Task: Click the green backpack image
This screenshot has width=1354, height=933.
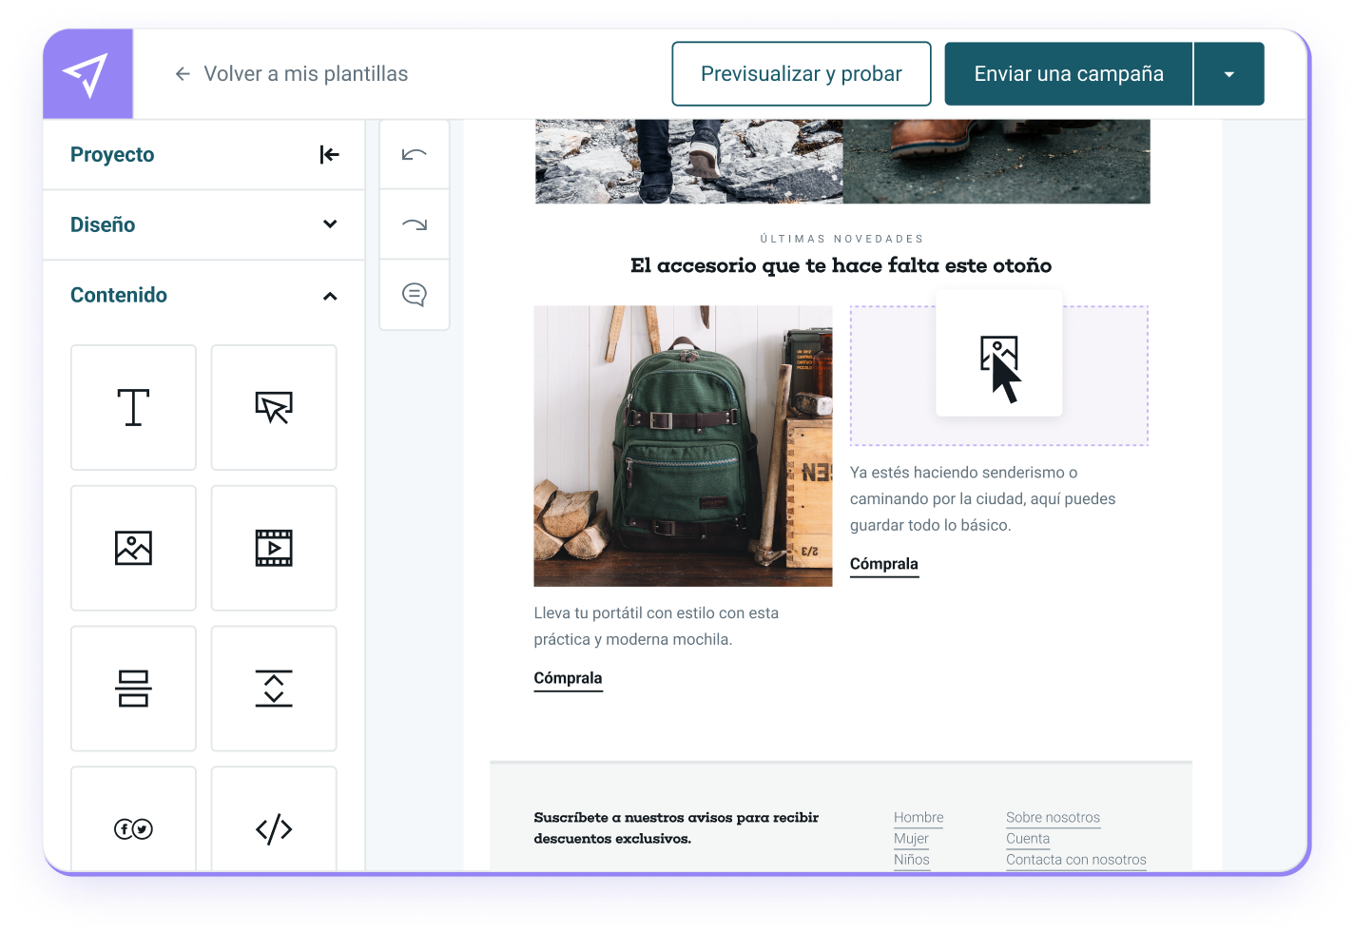Action: click(x=683, y=446)
